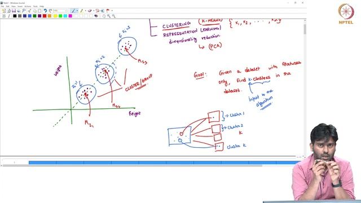Pick the orange color swatch
Screen dimensions: 361x203
(50, 16)
